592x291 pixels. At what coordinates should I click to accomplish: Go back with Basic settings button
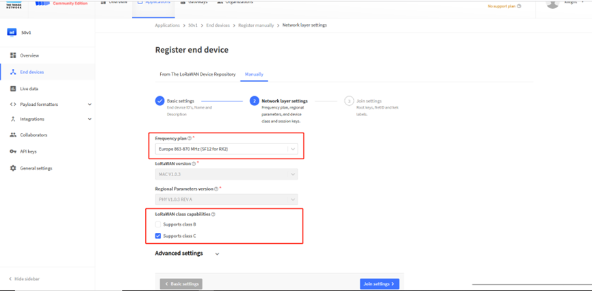[181, 284]
